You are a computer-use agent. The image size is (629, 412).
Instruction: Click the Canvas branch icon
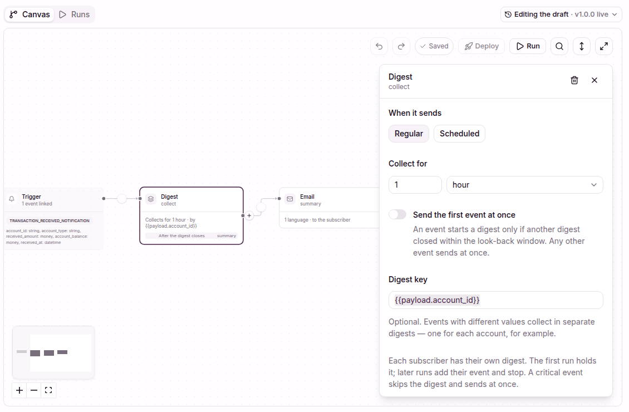tap(13, 14)
